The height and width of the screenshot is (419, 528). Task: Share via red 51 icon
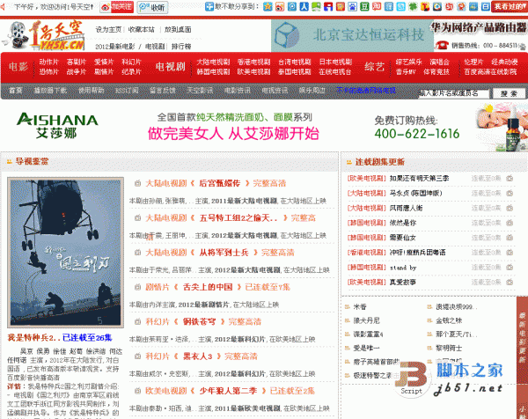(x=449, y=6)
